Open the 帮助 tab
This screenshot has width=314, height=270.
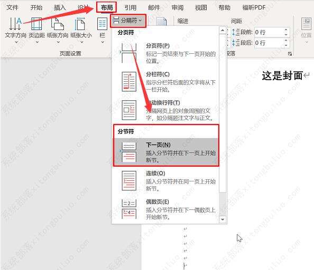tap(224, 7)
